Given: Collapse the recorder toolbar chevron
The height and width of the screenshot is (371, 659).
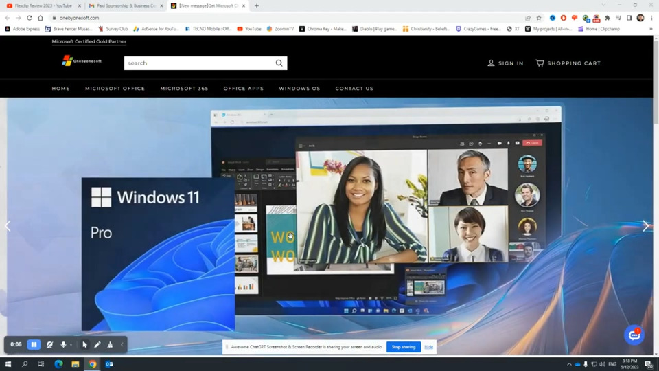Looking at the screenshot, I should point(122,344).
